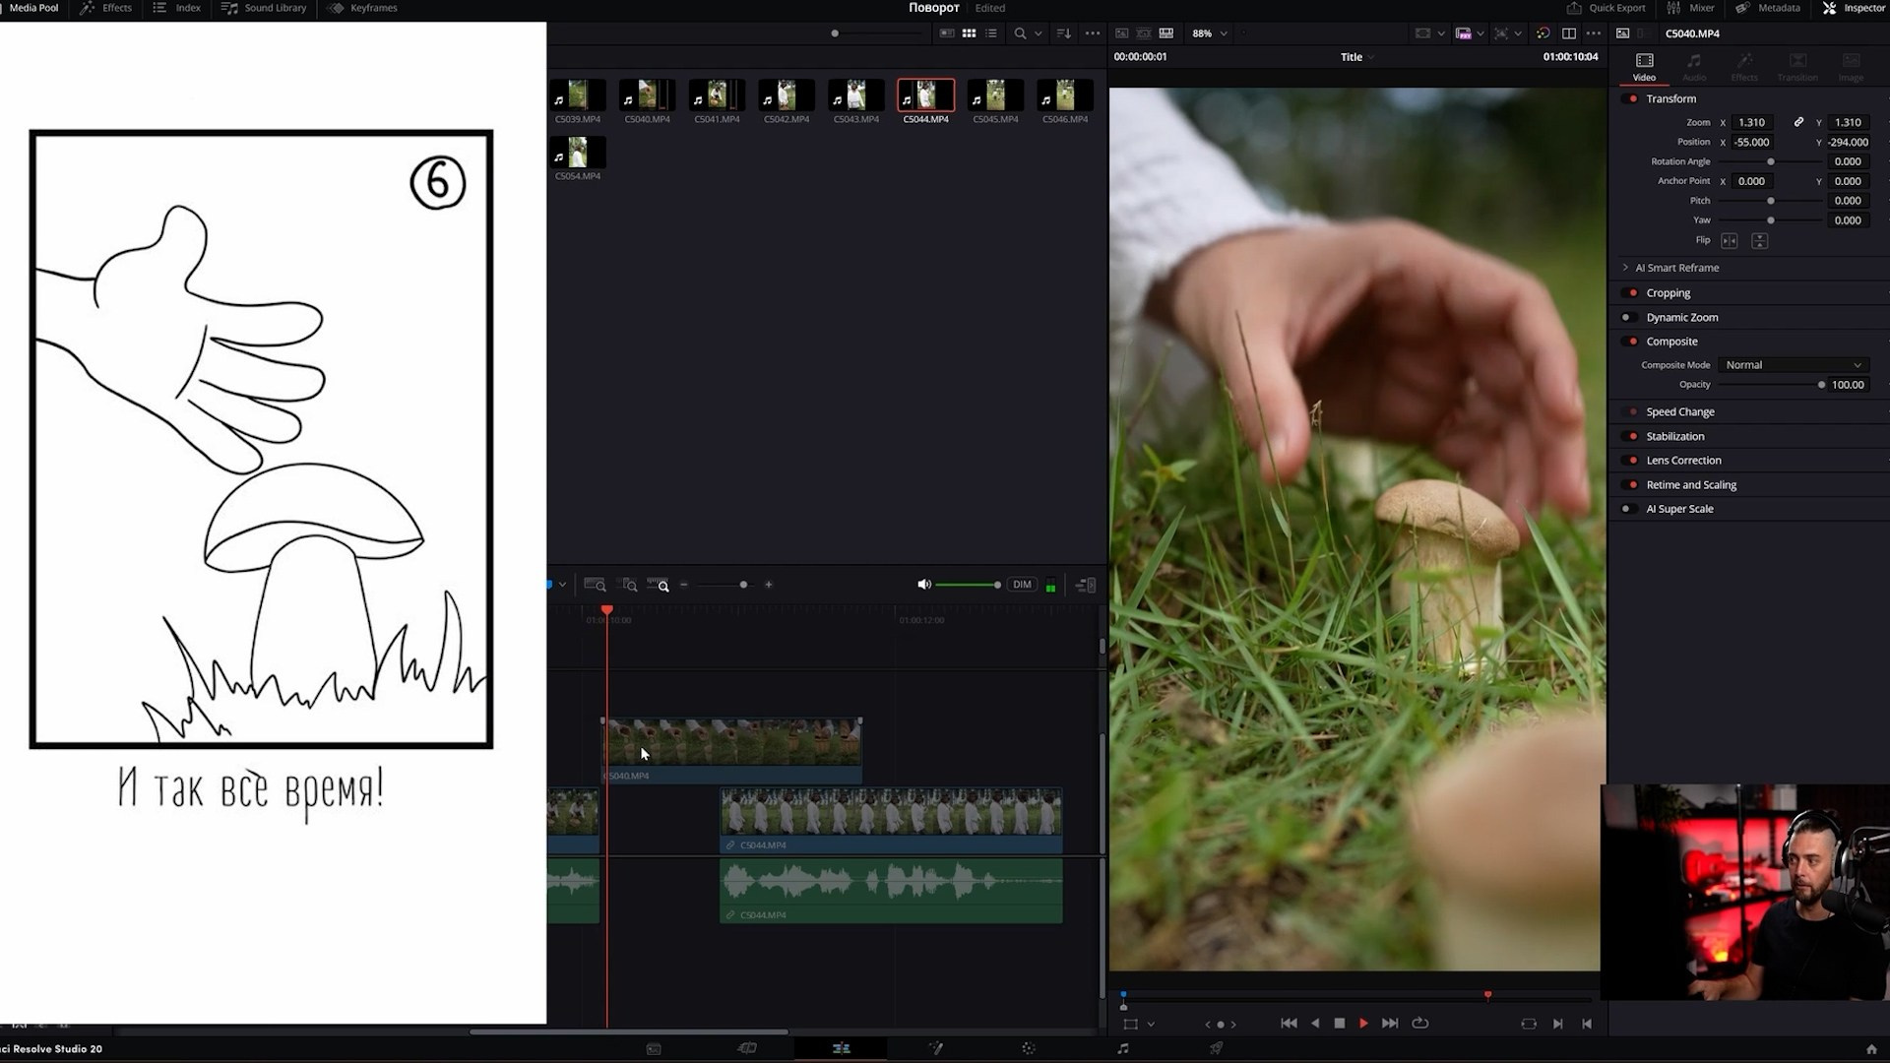Enable the Dynamic Zoom toggle
The height and width of the screenshot is (1063, 1890).
[1627, 318]
